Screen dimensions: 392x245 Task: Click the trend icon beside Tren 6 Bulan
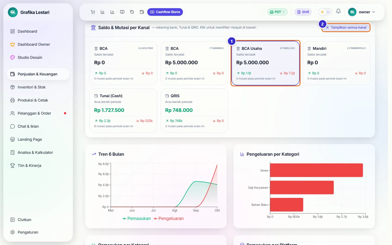[x=94, y=154]
